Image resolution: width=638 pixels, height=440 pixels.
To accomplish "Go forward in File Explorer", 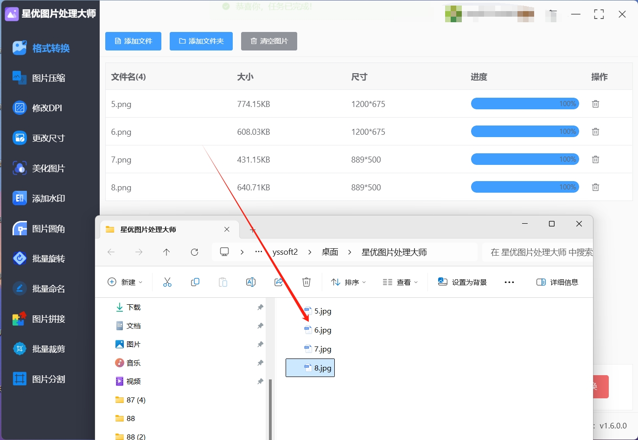I will pyautogui.click(x=139, y=252).
